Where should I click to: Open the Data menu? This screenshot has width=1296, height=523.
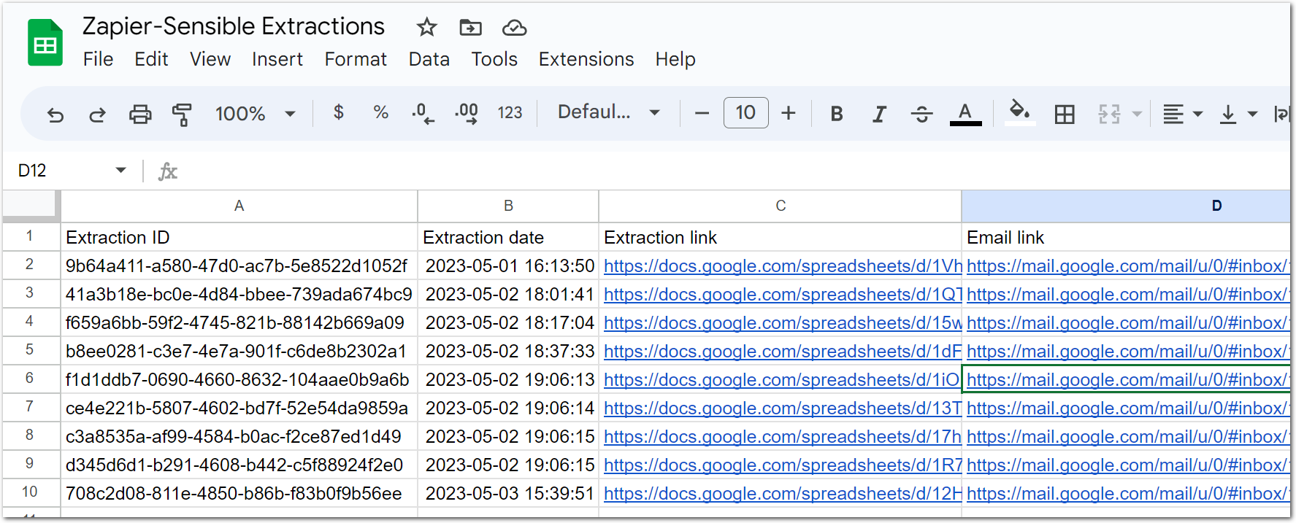(429, 59)
